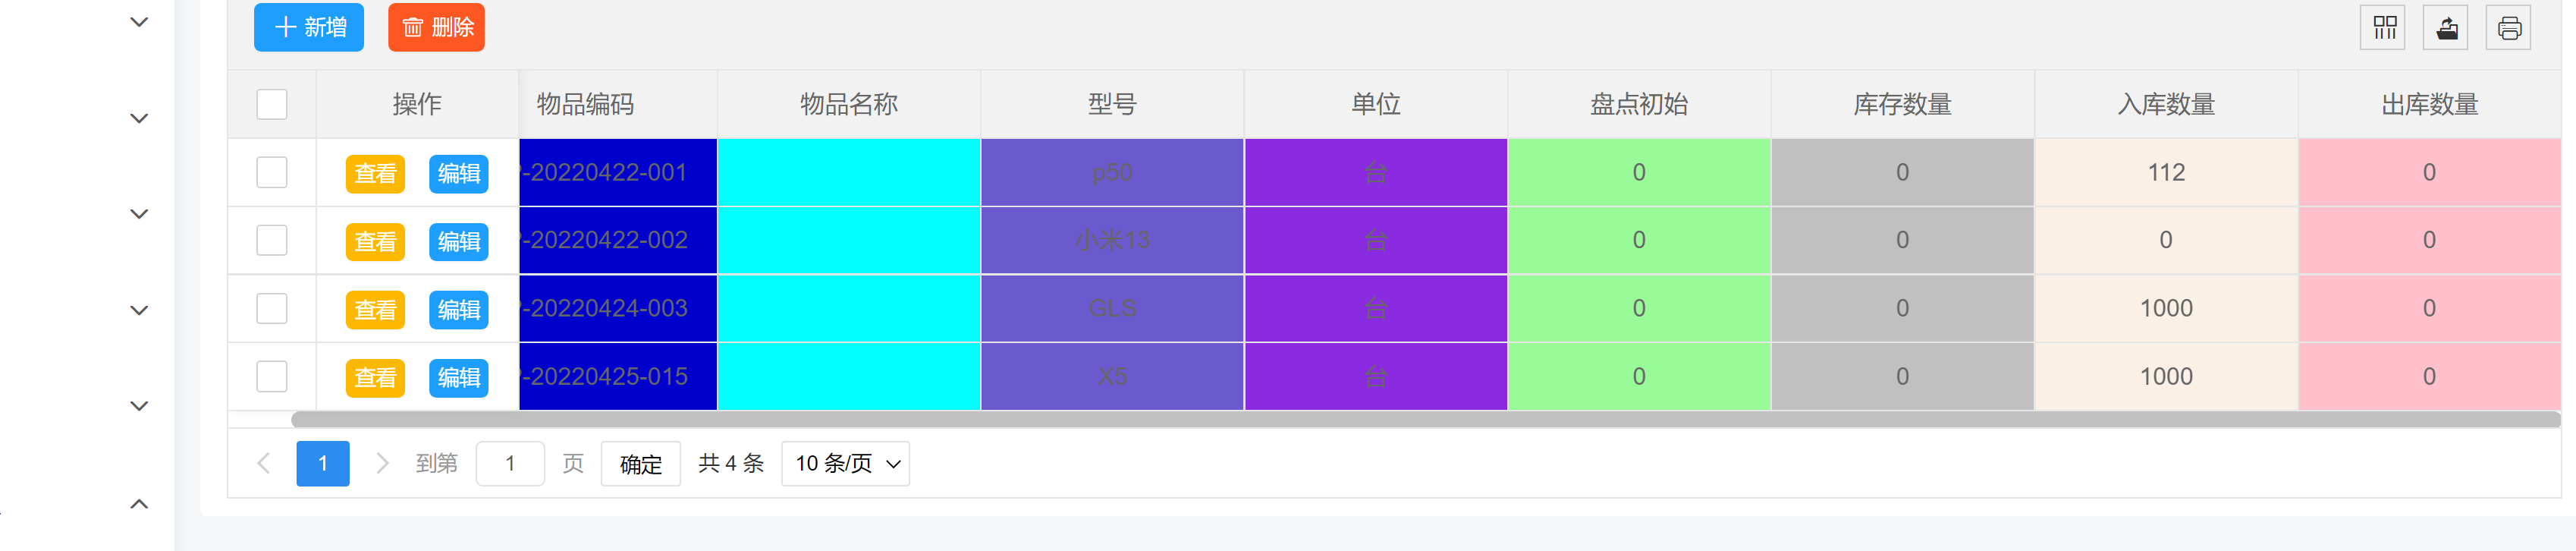Click the page number jump input field

coord(510,463)
